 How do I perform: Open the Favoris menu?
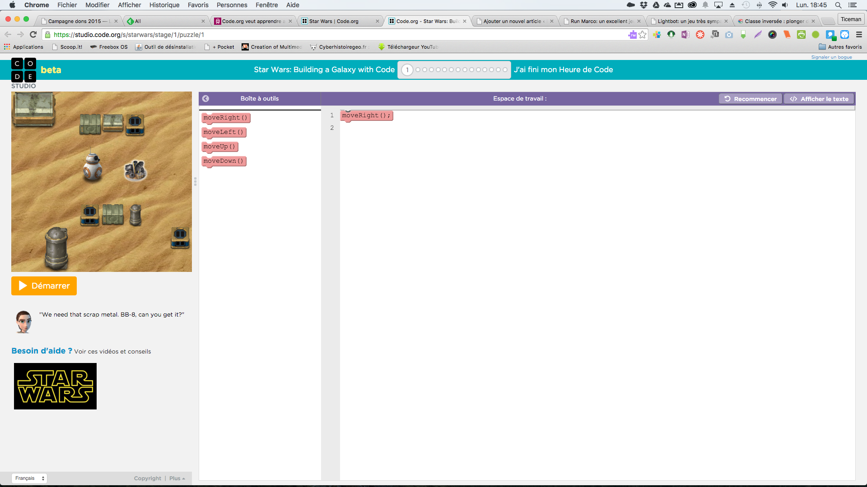[198, 5]
